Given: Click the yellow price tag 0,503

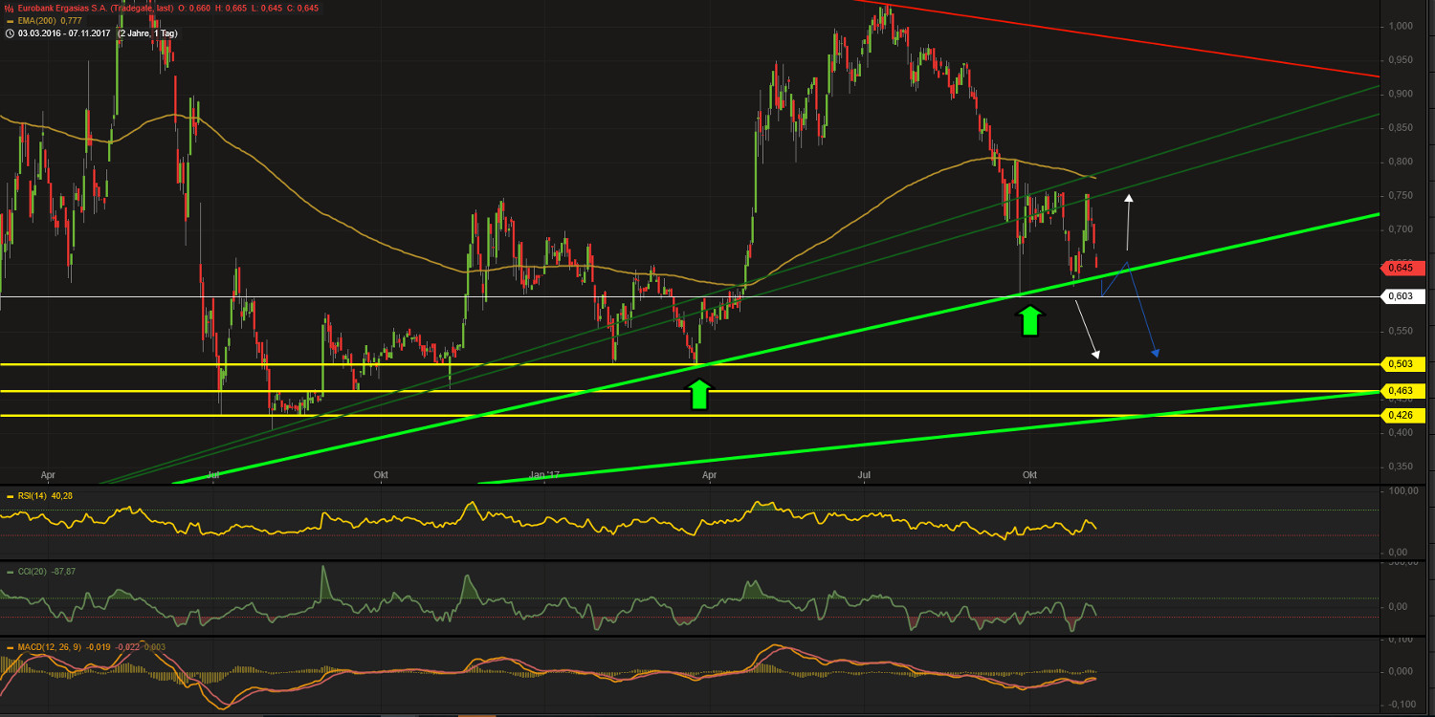Looking at the screenshot, I should (x=1404, y=364).
